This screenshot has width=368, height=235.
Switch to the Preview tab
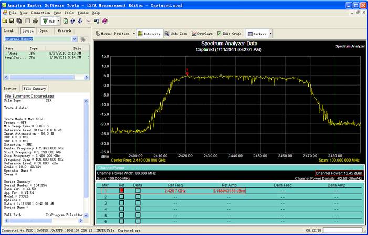tap(10, 88)
